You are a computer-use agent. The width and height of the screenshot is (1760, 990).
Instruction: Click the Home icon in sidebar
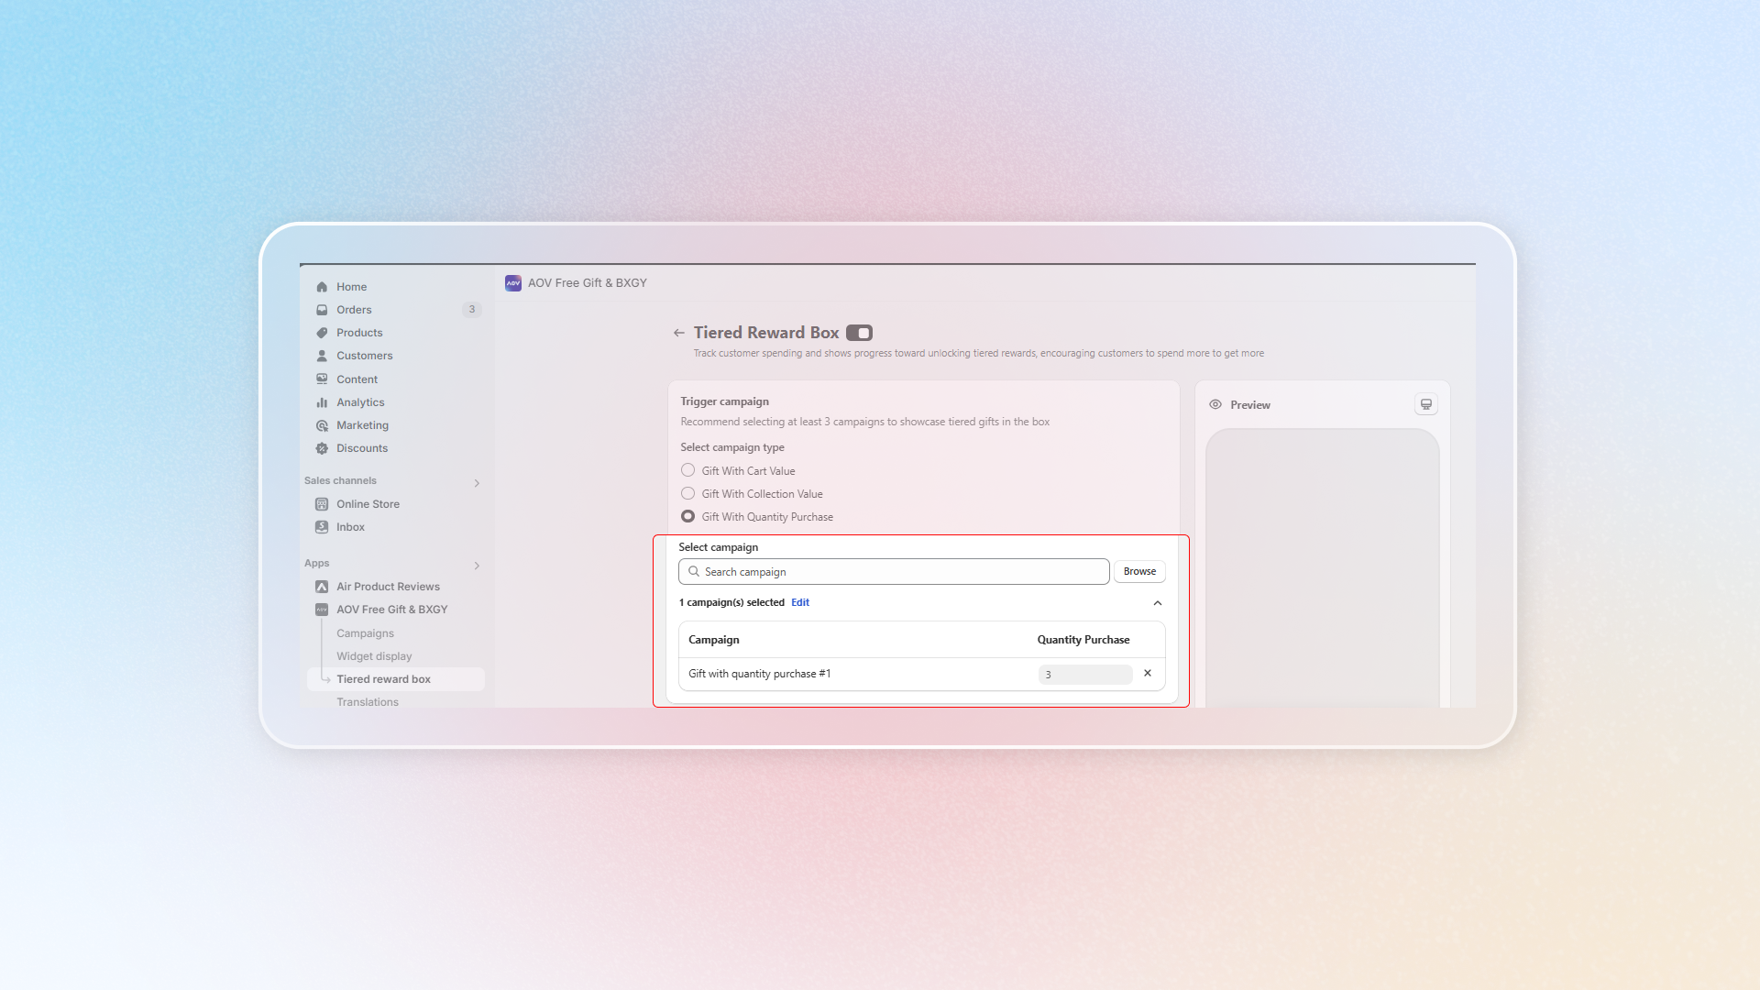(x=322, y=287)
